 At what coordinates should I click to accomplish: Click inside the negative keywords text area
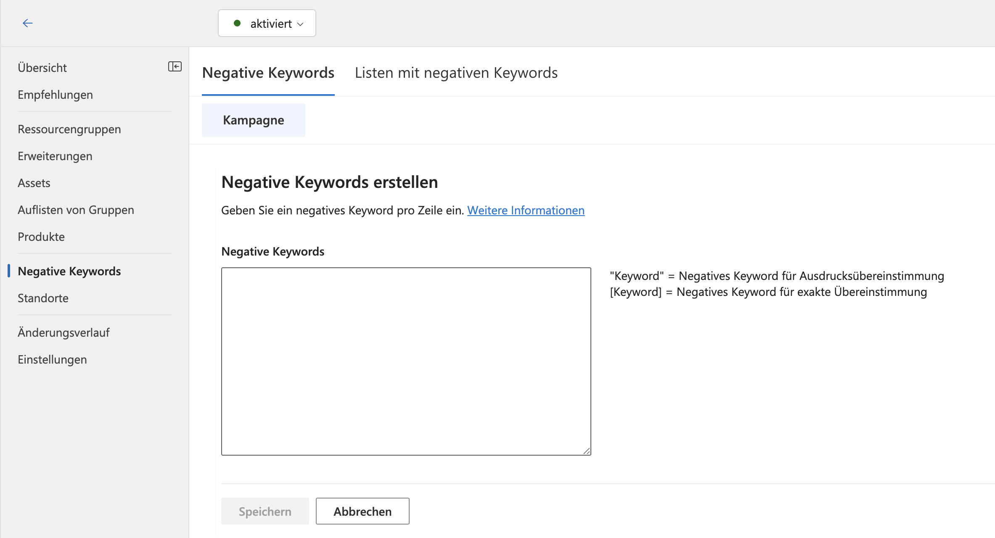[x=406, y=361]
